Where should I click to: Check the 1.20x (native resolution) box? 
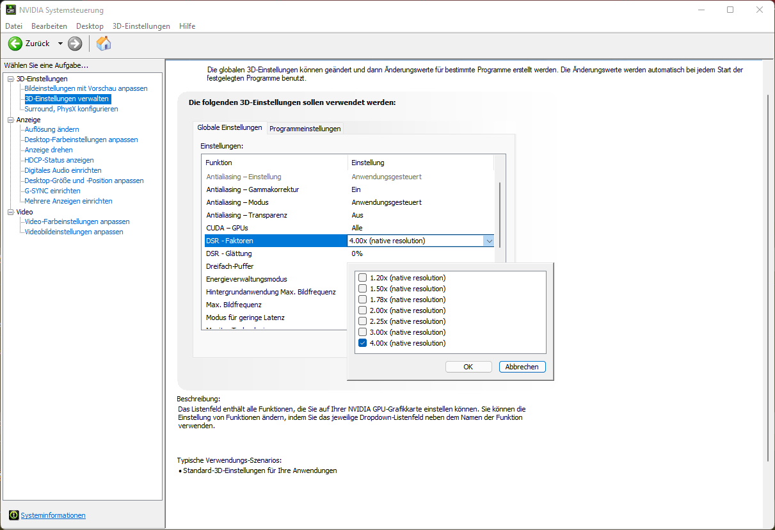click(363, 278)
